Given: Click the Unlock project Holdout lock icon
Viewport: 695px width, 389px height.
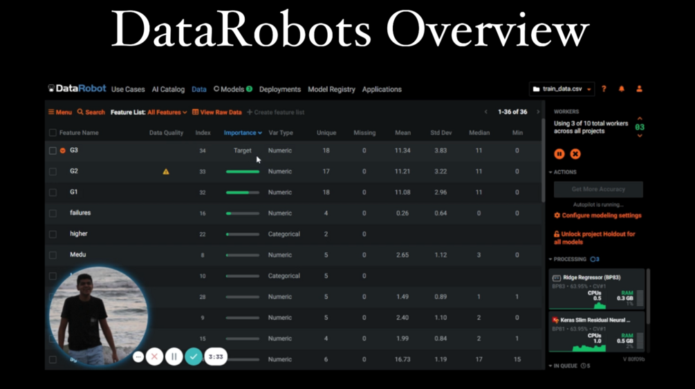Looking at the screenshot, I should [557, 234].
